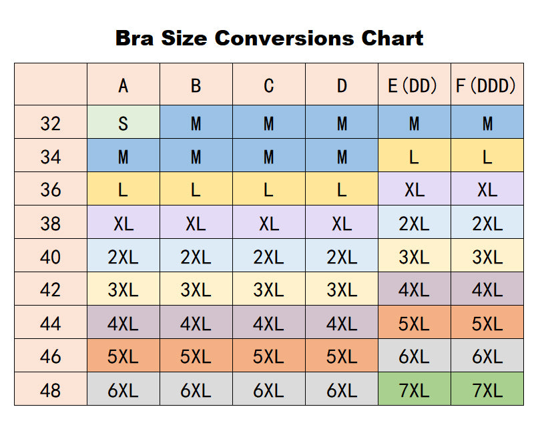Click the 7XL cell under F(DDD)

[x=487, y=390]
